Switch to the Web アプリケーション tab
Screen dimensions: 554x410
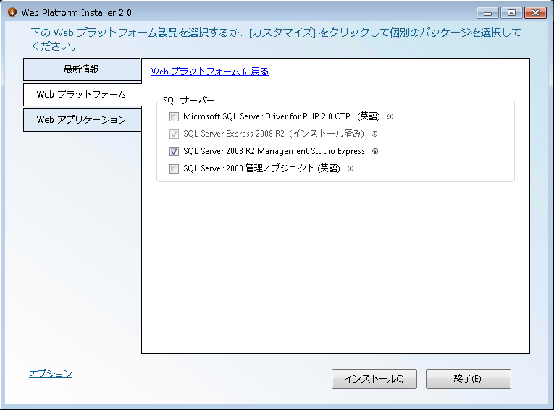pos(83,120)
